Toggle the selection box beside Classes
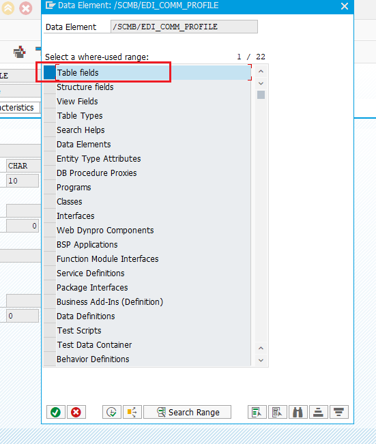Viewport: 376px width, 444px height. [50, 202]
